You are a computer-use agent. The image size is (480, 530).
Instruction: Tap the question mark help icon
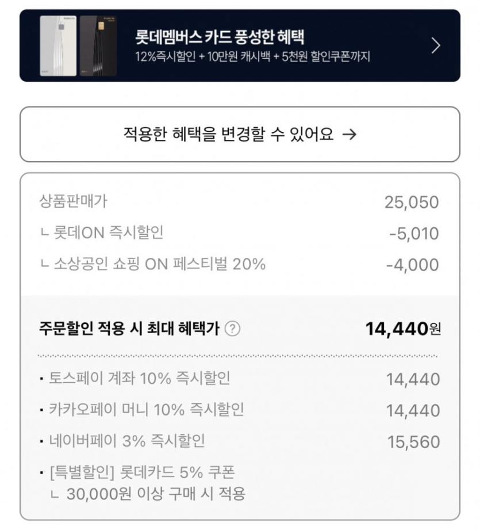point(232,329)
